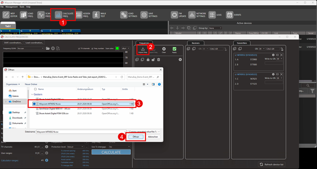Toggle the Freq. number checkbox
317x169 pixels.
point(93,48)
